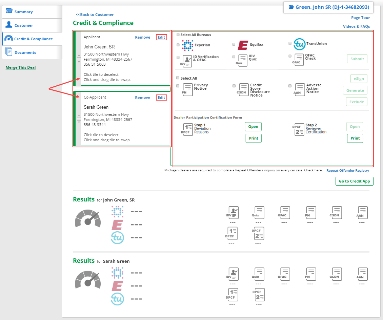The height and width of the screenshot is (320, 383).
Task: Click the Equifax bureau logo
Action: click(x=243, y=45)
